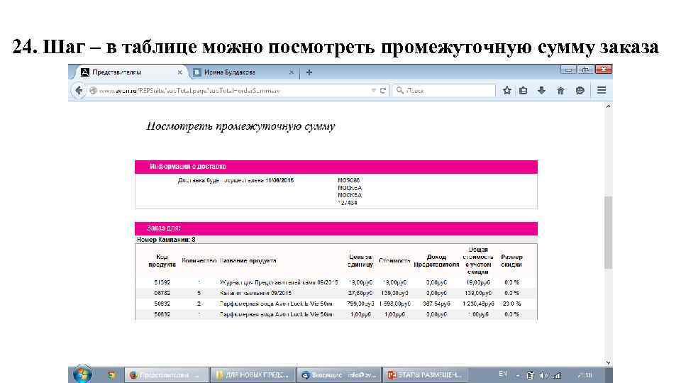Click the globe site identity icon

pos(93,90)
